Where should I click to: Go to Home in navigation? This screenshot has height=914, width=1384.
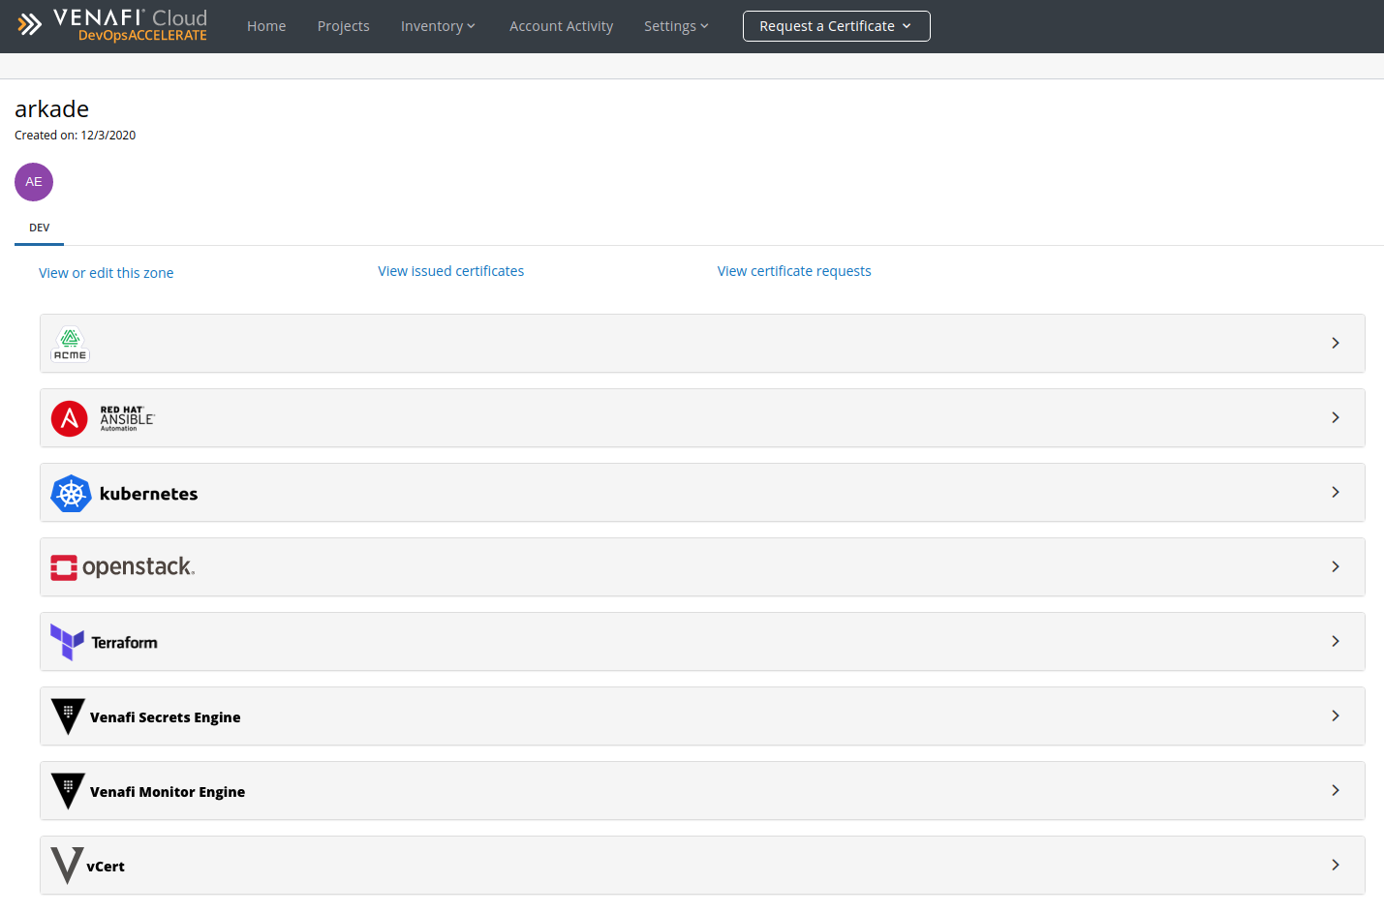266,26
